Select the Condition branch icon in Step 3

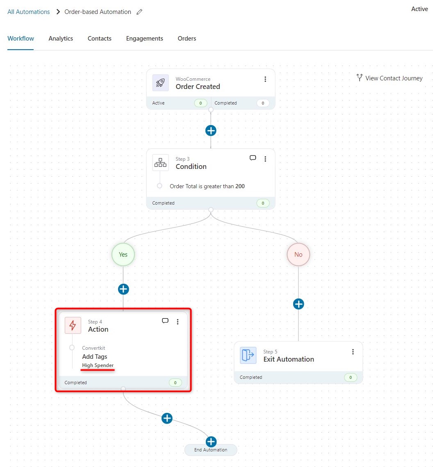160,162
